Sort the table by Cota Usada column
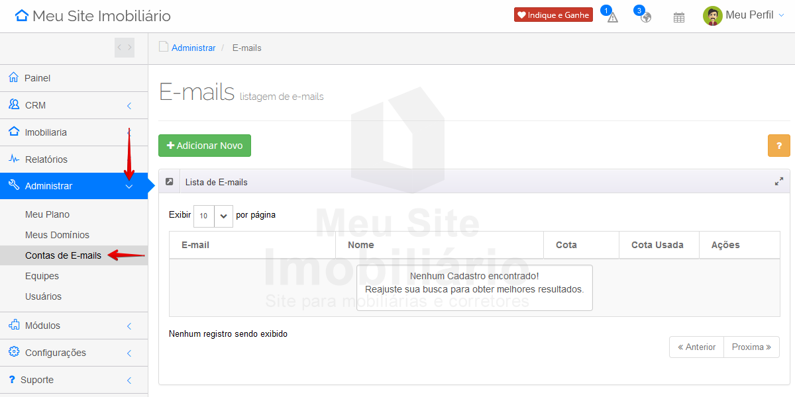 click(657, 245)
